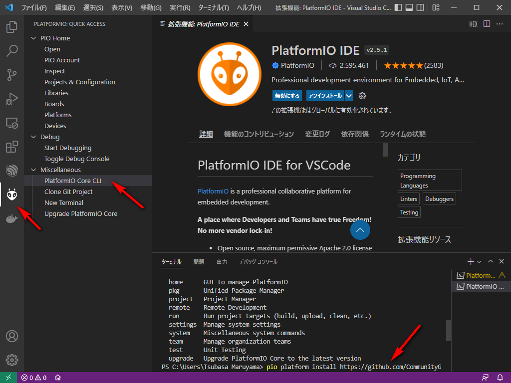Close the terminal panel

(x=502, y=261)
